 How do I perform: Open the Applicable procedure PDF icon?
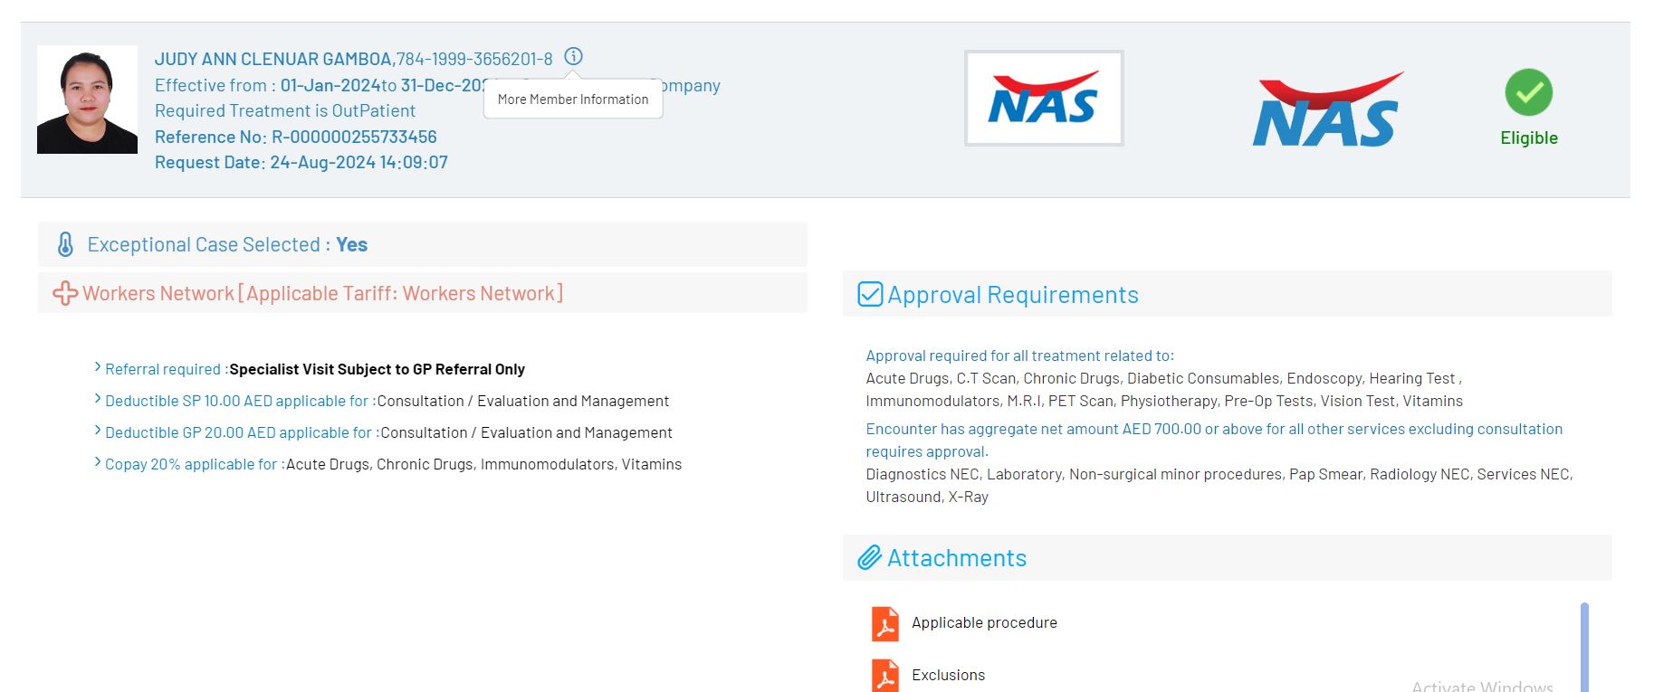pos(885,623)
